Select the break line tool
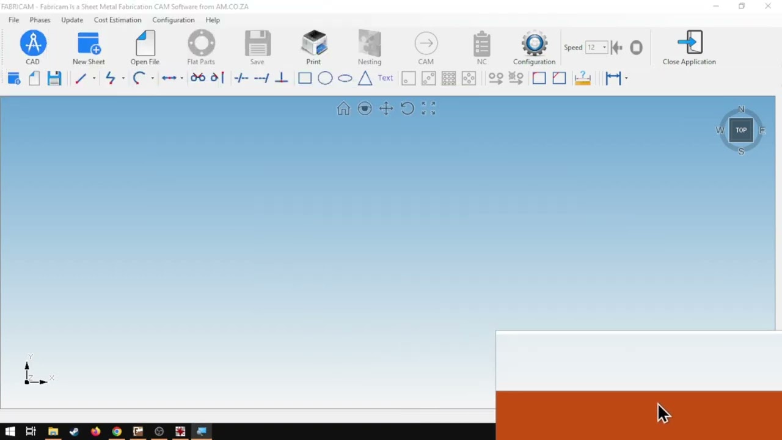The width and height of the screenshot is (782, 440). (x=241, y=78)
